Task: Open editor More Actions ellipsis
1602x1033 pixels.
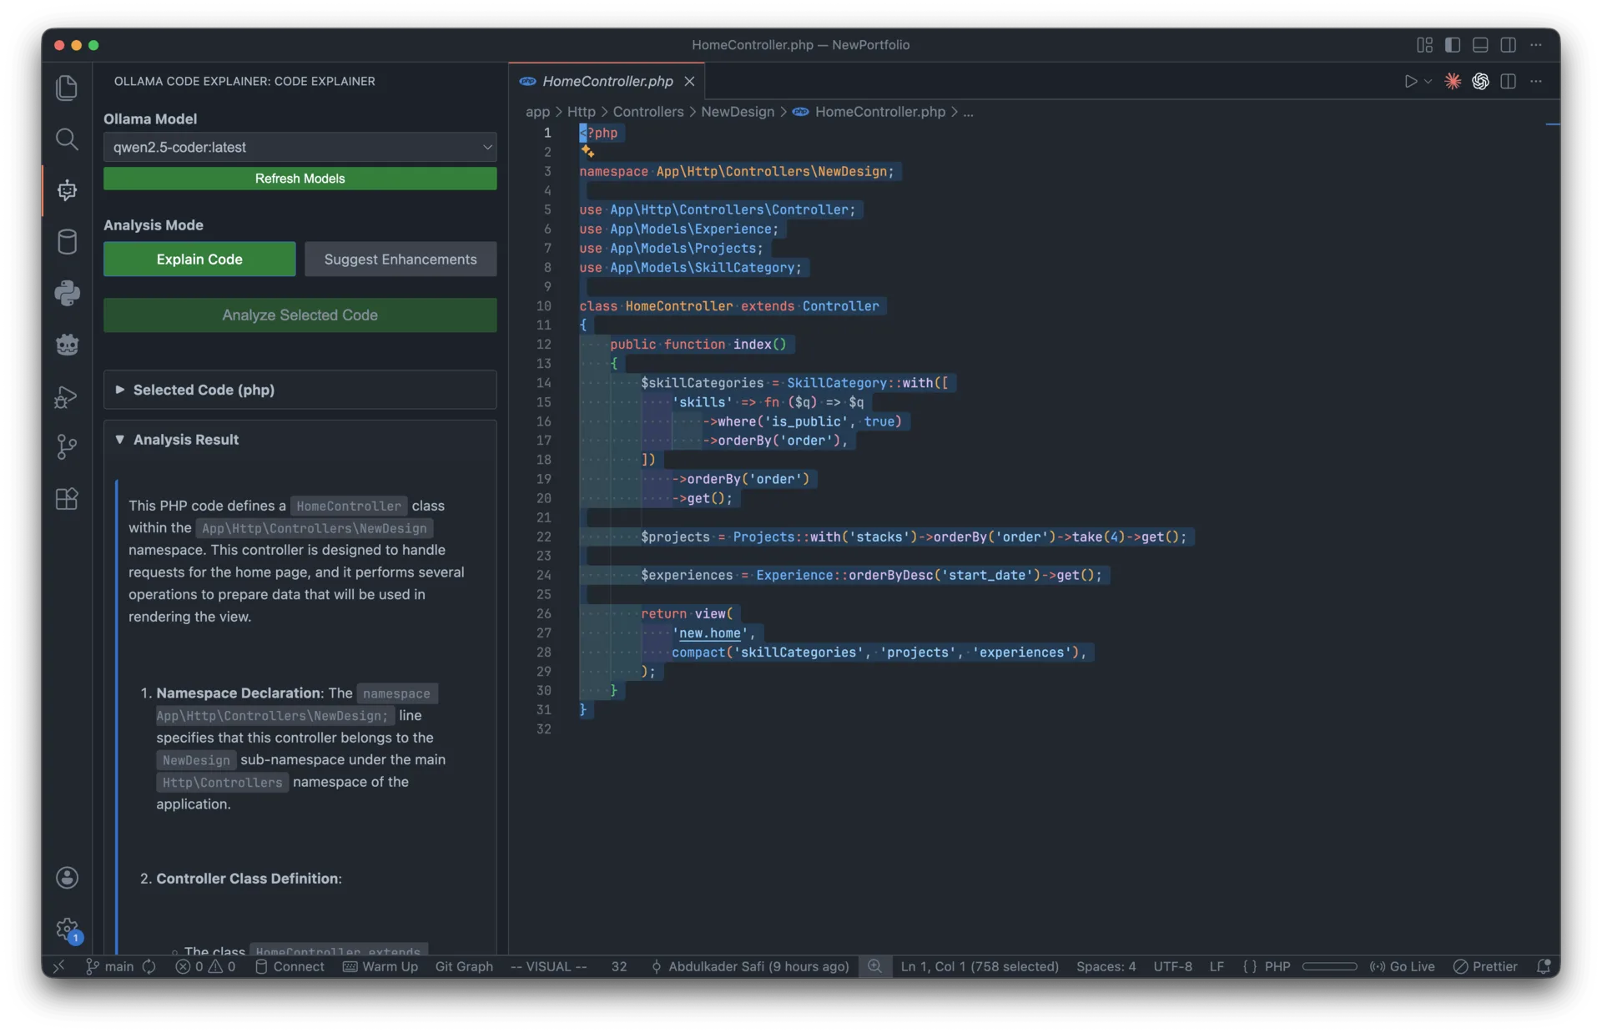Action: tap(1536, 81)
